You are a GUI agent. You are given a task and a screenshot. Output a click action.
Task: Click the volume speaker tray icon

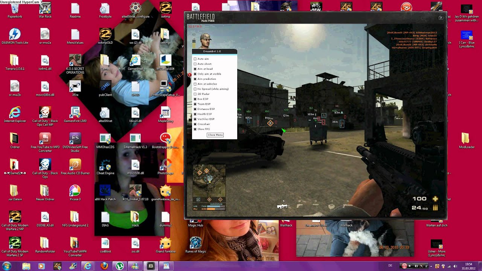[455, 266]
